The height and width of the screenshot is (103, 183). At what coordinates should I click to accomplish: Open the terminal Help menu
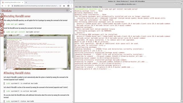pyautogui.click(x=101, y=7)
